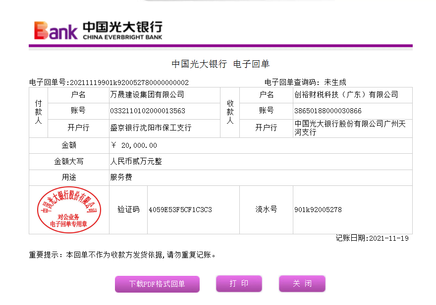Select verification code 4059E53F5CF1C3C3
Screen dimensions: 436x305
(180, 210)
